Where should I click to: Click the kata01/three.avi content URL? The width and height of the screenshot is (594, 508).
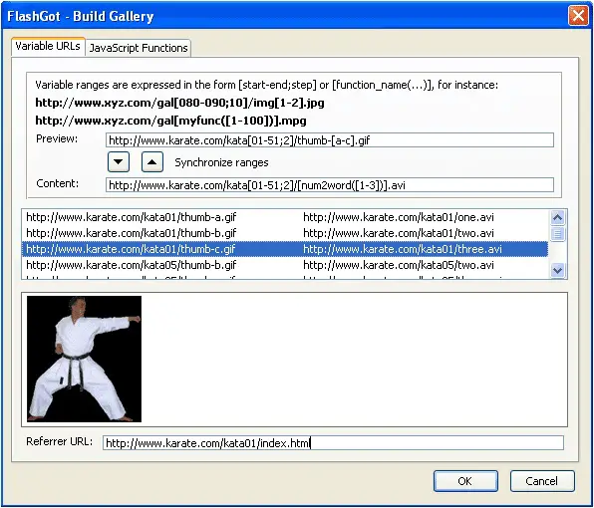coord(403,249)
